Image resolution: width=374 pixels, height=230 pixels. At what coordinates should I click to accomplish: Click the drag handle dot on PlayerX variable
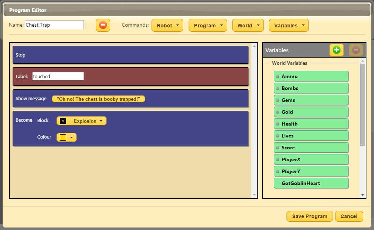(x=278, y=159)
